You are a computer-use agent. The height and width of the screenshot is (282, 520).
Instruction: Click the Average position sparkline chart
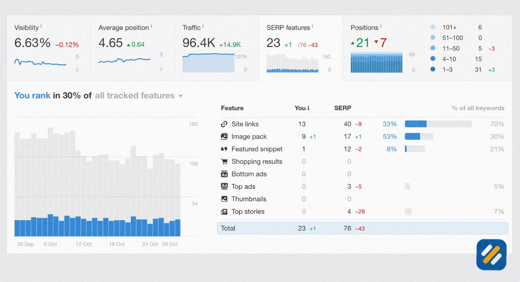[x=124, y=60]
